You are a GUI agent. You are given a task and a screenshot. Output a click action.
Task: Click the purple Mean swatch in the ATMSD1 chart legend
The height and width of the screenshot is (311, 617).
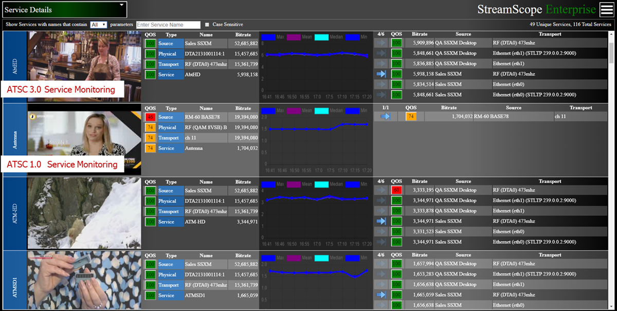(294, 258)
